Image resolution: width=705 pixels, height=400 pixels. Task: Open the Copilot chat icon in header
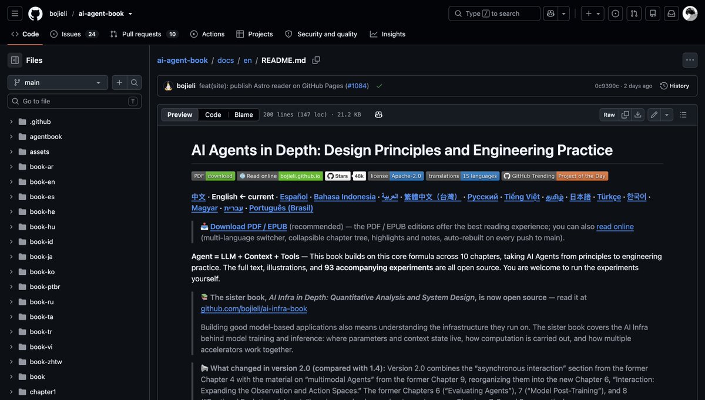click(x=550, y=14)
